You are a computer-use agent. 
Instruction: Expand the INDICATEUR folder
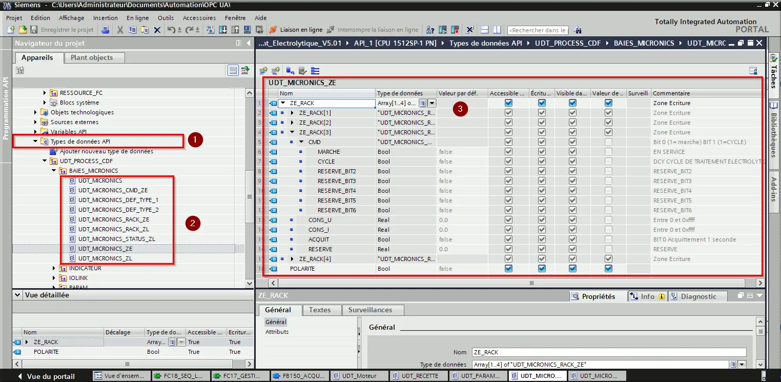[x=54, y=268]
